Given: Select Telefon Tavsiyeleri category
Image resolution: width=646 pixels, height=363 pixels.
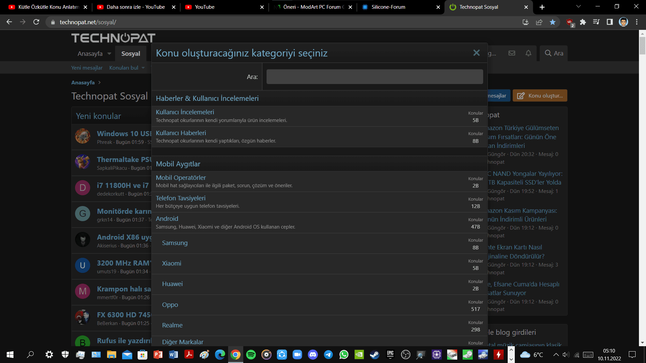Looking at the screenshot, I should [180, 198].
